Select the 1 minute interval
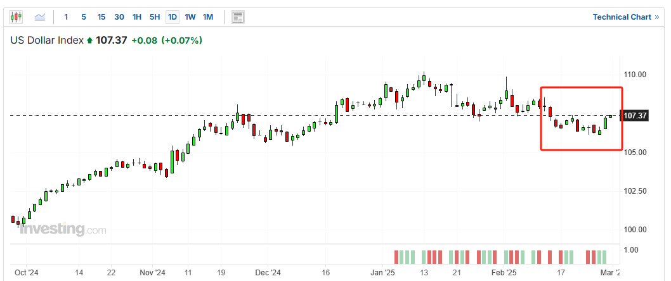 tap(66, 16)
